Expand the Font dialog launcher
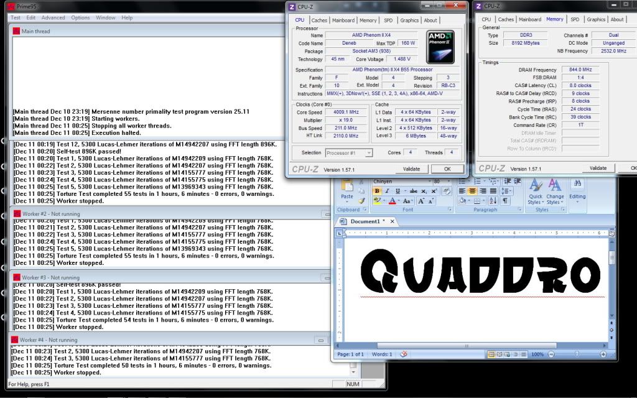 (x=450, y=210)
